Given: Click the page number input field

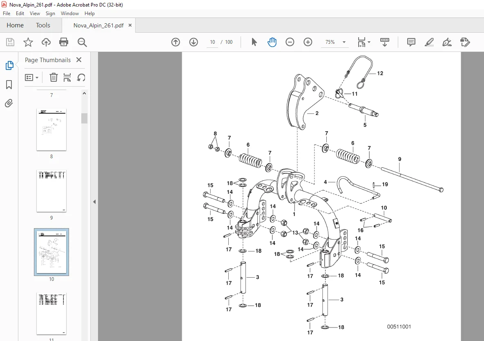Looking at the screenshot, I should 212,42.
